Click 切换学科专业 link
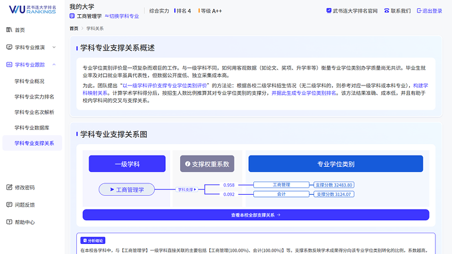The image size is (452, 254). (x=122, y=16)
